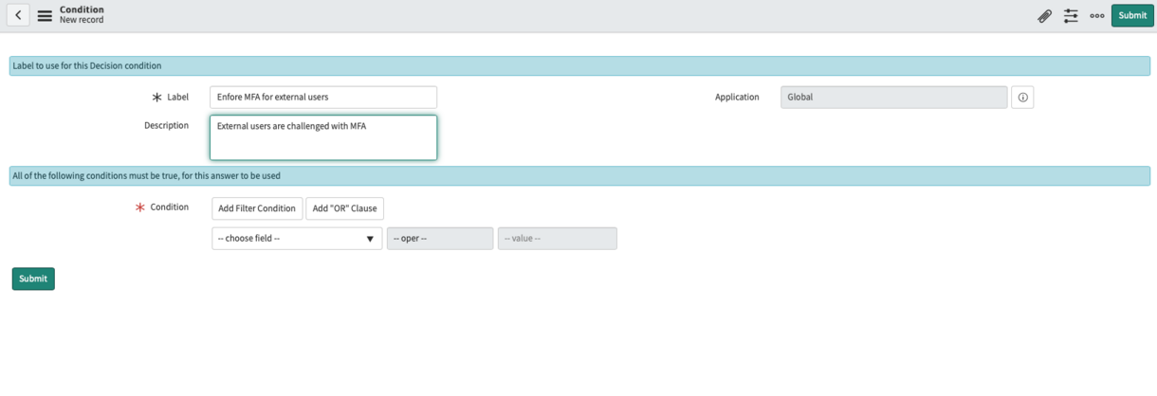Click the Condition title text in header

(82, 10)
